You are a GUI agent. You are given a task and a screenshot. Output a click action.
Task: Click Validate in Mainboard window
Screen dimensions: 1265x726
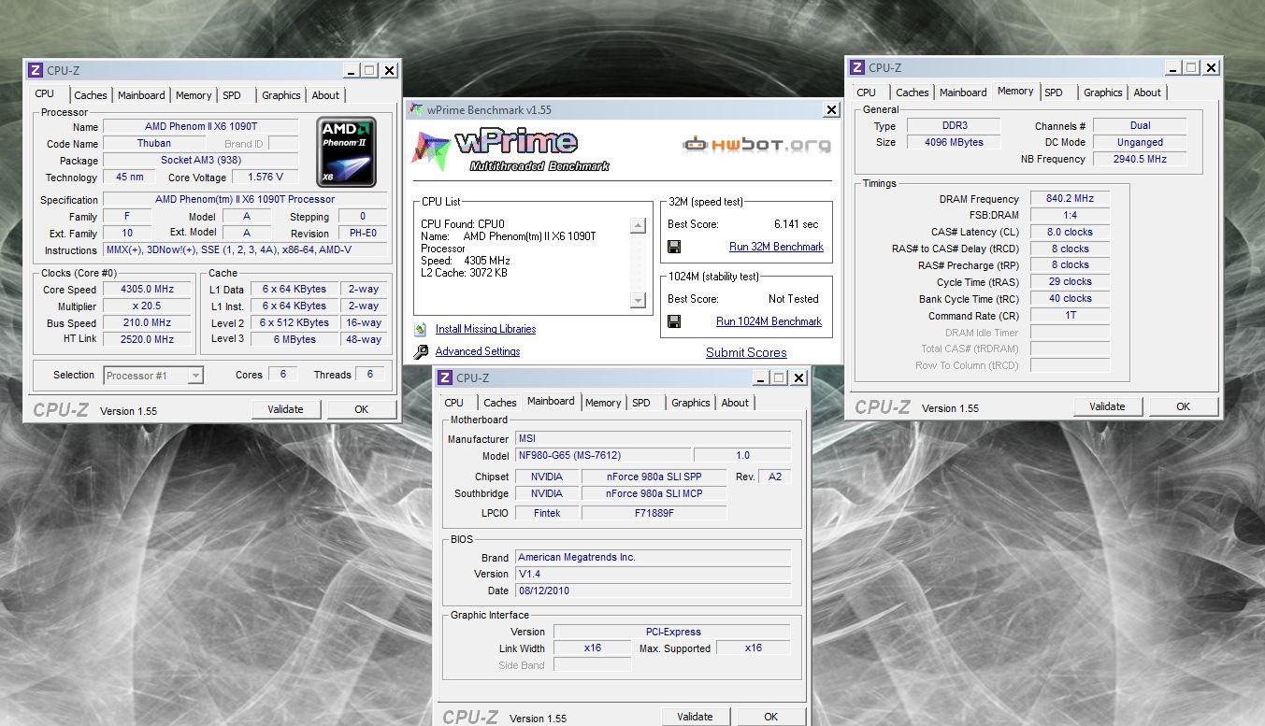point(695,717)
